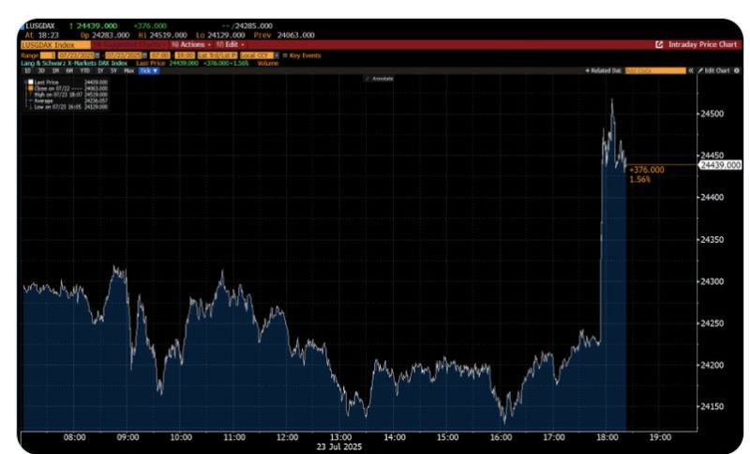
Task: Click the Prev 24063.000 value in the header
Action: [284, 36]
